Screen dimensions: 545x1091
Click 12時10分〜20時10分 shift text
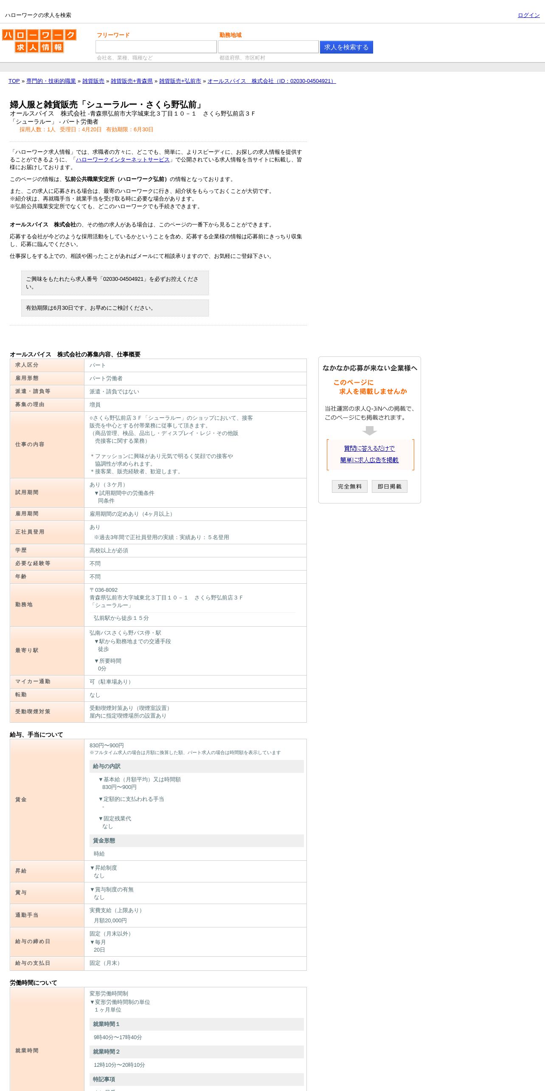[x=119, y=1065]
